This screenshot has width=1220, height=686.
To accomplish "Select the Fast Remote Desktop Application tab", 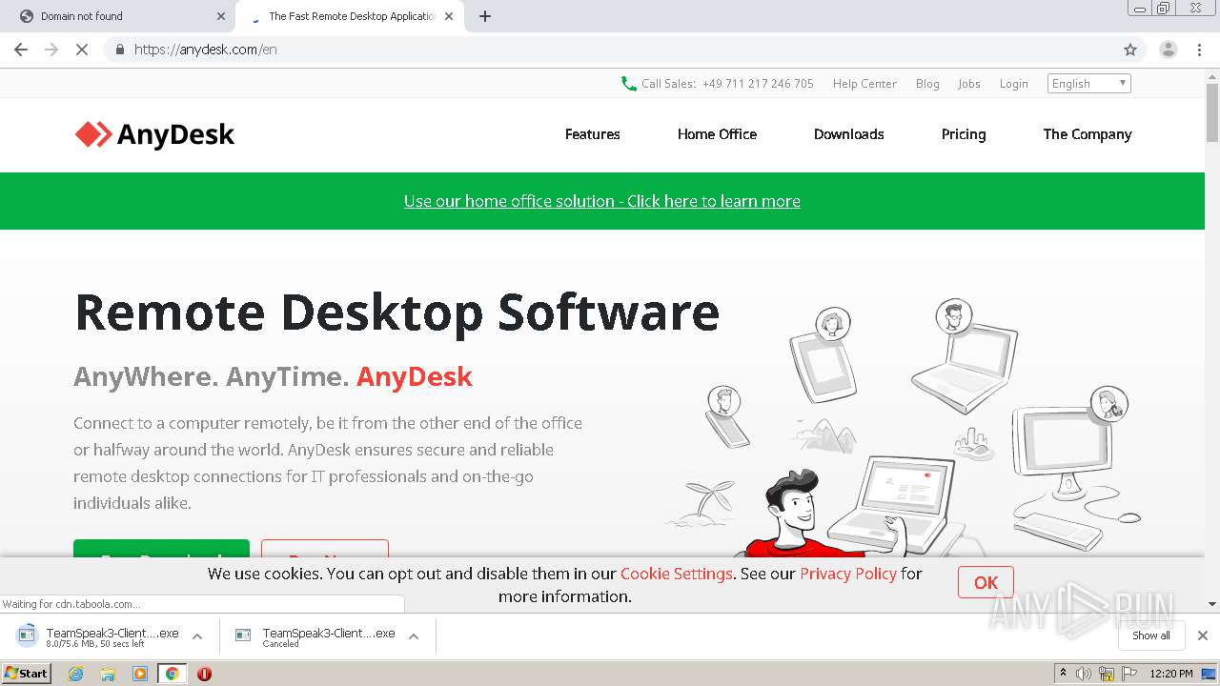I will pos(349,16).
